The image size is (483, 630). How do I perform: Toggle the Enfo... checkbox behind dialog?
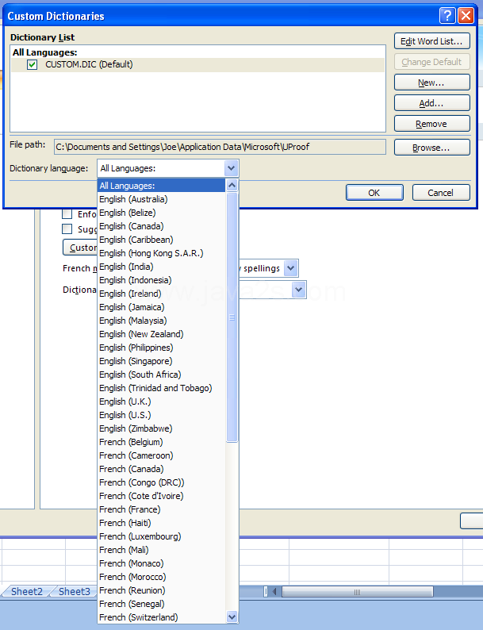[67, 213]
